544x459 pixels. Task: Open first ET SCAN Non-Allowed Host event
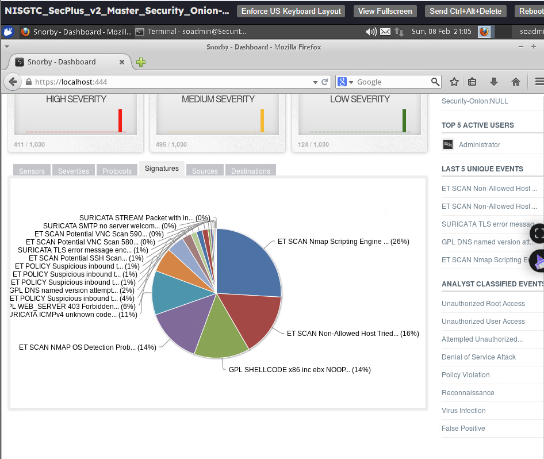[489, 189]
